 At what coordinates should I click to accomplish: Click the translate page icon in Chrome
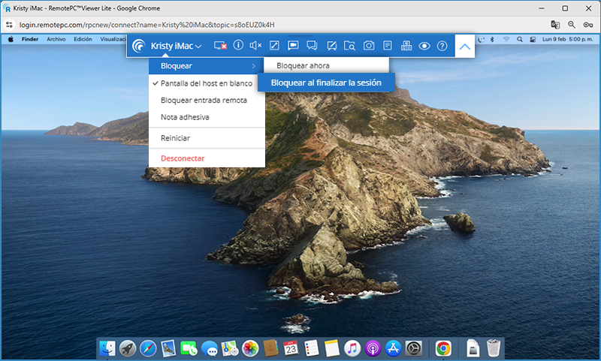pyautogui.click(x=555, y=25)
